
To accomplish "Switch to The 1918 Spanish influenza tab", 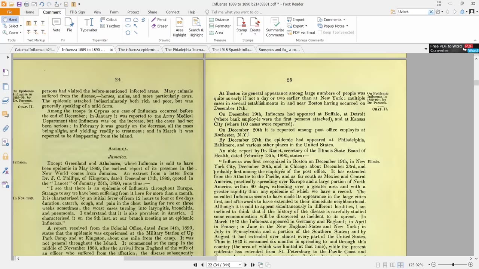I will pos(232,50).
